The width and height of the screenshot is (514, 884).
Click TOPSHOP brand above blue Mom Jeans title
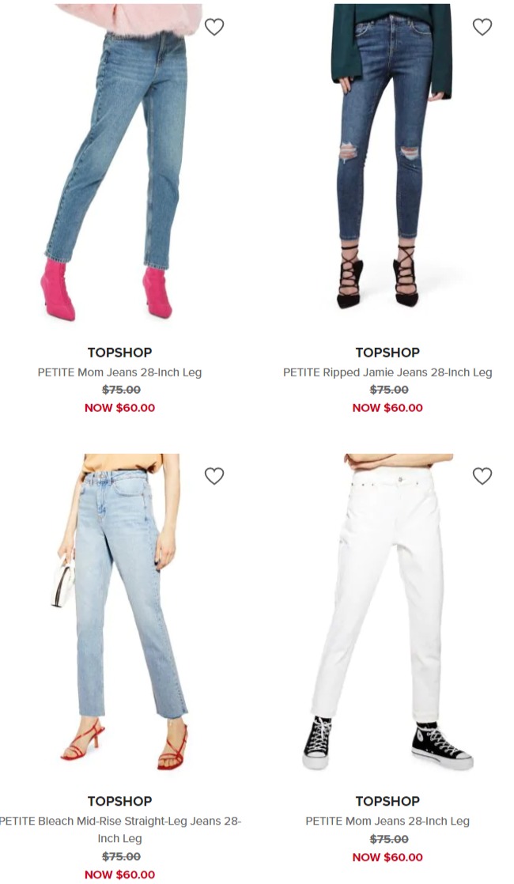[119, 353]
